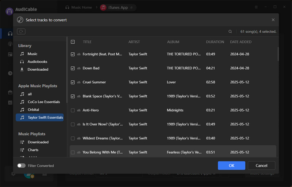Uncheck the Cruel Summer track checkbox

point(73,82)
